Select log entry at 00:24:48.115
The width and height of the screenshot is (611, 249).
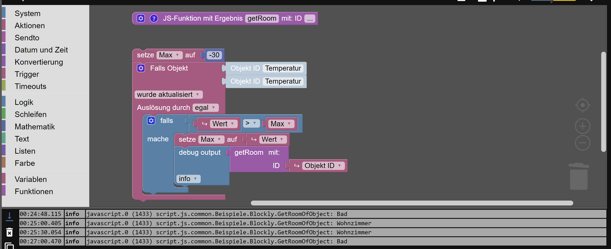pos(313,214)
